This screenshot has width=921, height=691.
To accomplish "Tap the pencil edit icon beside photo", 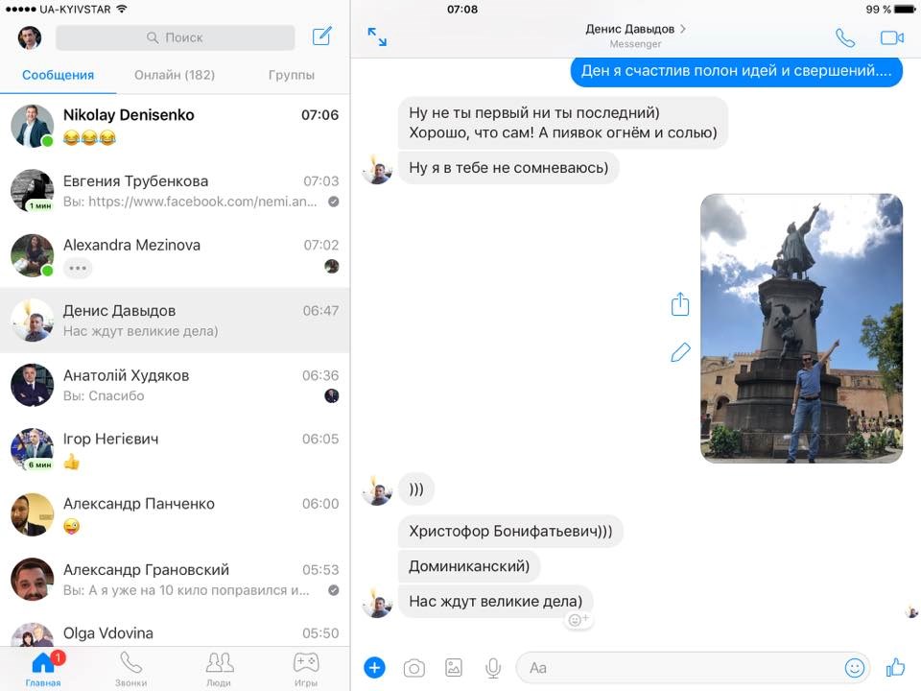I will [680, 353].
